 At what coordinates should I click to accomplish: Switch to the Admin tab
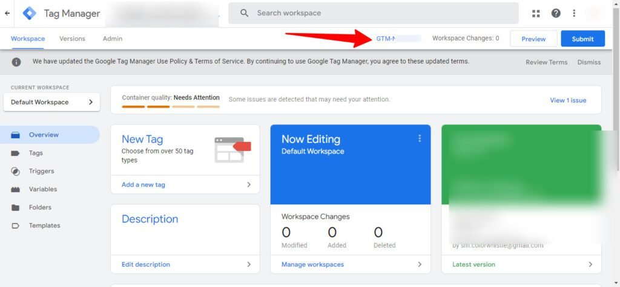coord(112,39)
